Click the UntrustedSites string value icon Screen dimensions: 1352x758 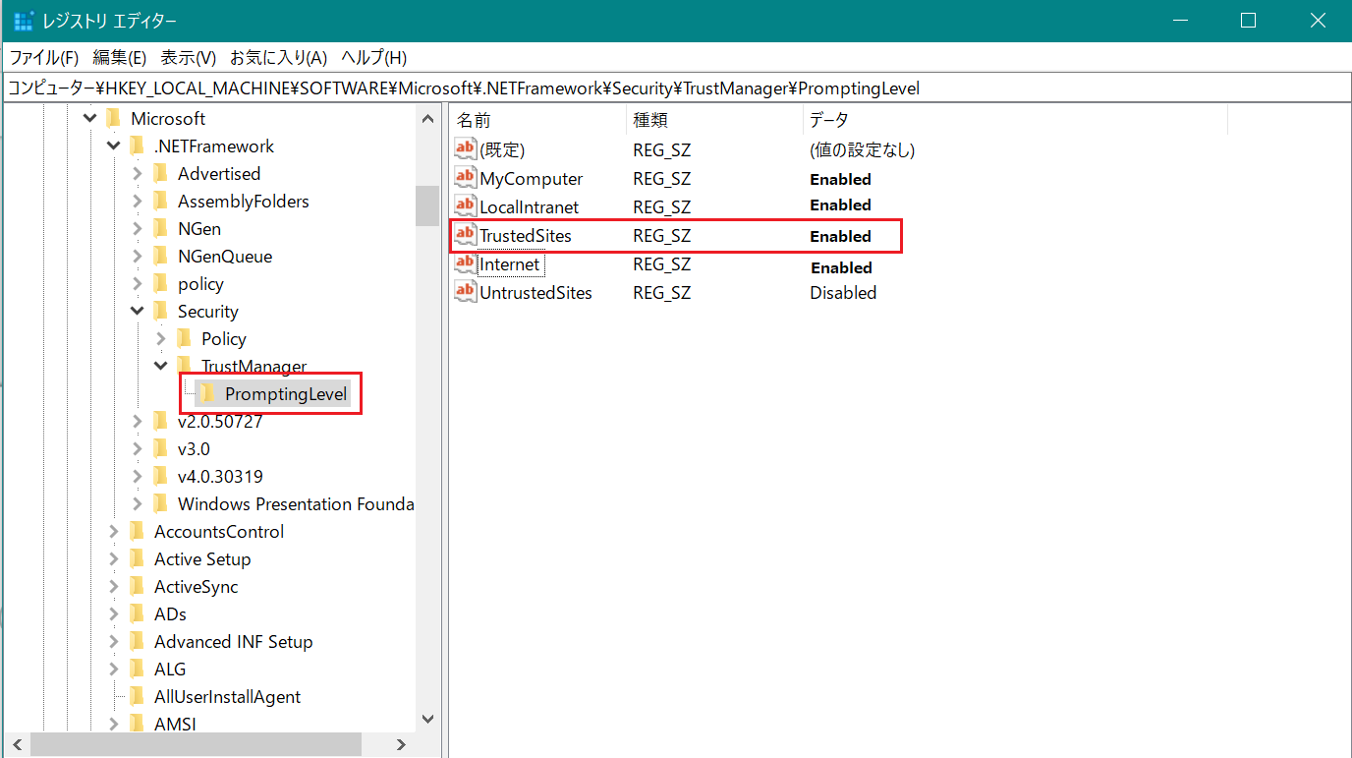[465, 292]
